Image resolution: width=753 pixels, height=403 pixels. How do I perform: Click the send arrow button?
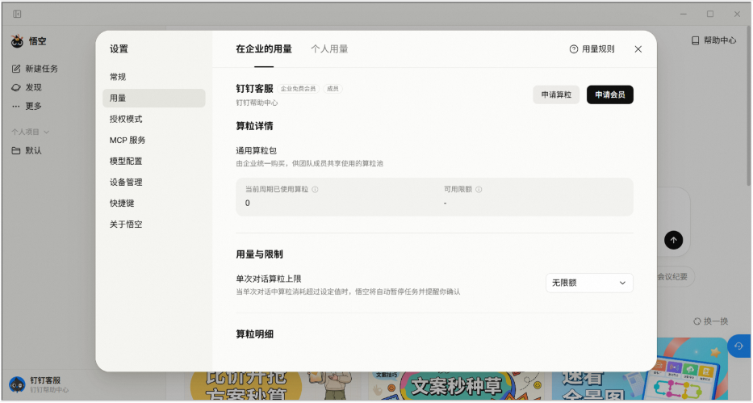[673, 240]
